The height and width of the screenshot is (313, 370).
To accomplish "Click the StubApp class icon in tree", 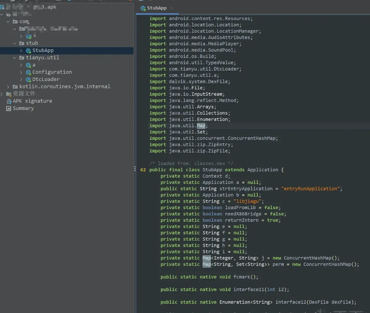I will pyautogui.click(x=28, y=51).
